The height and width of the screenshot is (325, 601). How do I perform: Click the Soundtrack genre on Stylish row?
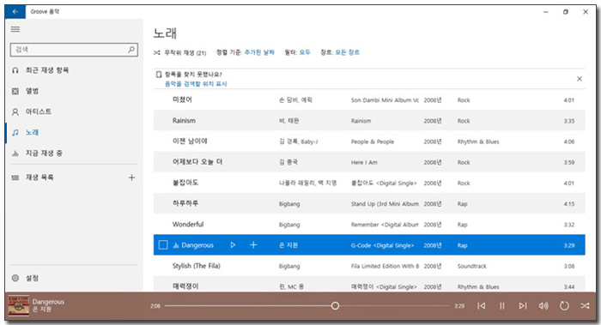[x=472, y=266]
